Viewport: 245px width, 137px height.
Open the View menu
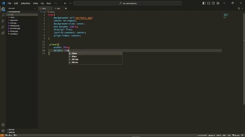36,3
